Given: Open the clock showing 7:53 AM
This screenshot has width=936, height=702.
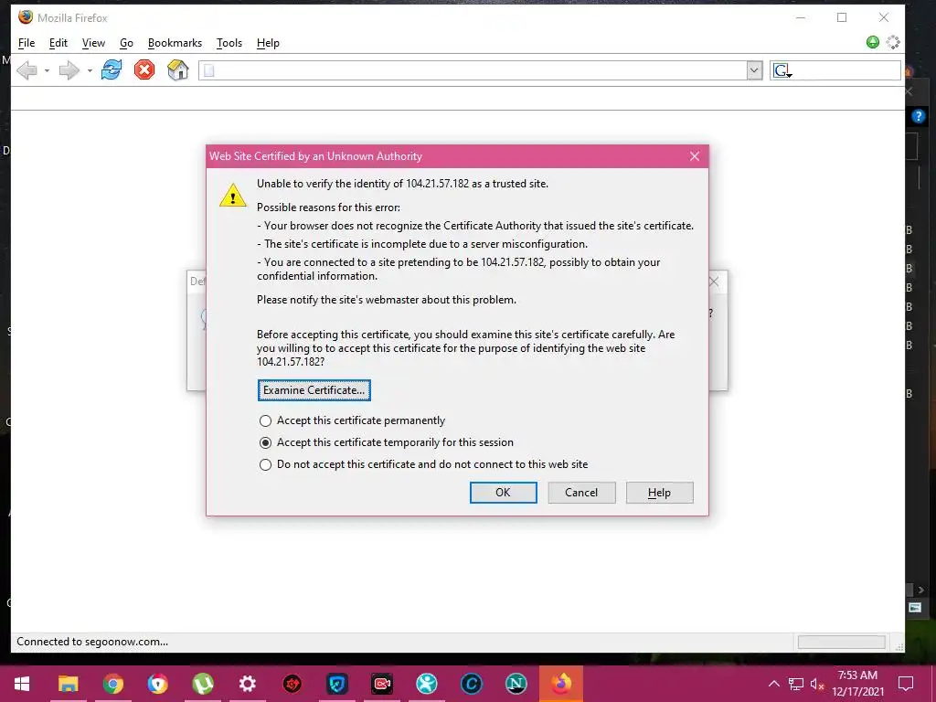Looking at the screenshot, I should coord(857,684).
